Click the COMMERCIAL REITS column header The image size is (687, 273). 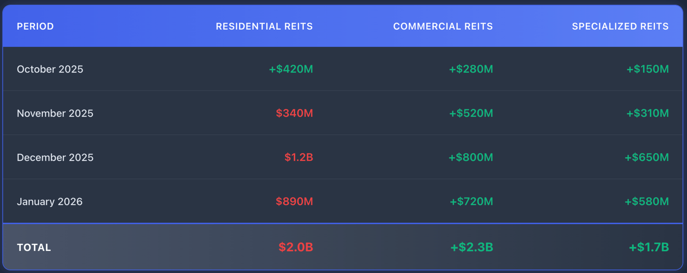[443, 26]
